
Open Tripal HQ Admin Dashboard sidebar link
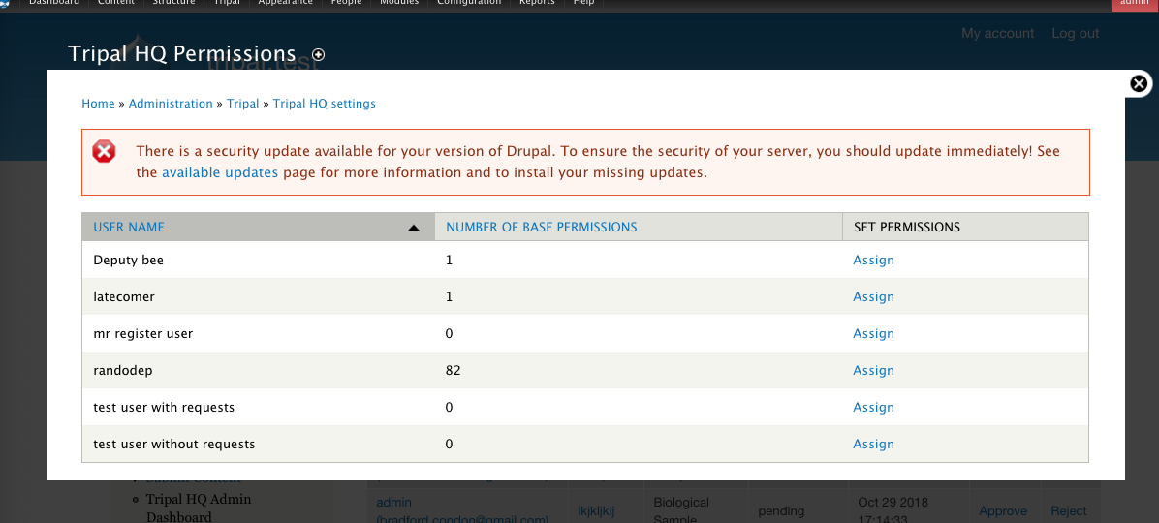click(198, 508)
